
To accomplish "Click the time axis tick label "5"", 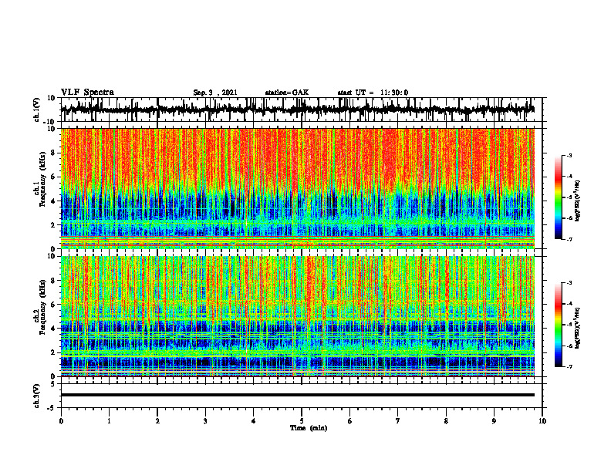I will point(302,421).
